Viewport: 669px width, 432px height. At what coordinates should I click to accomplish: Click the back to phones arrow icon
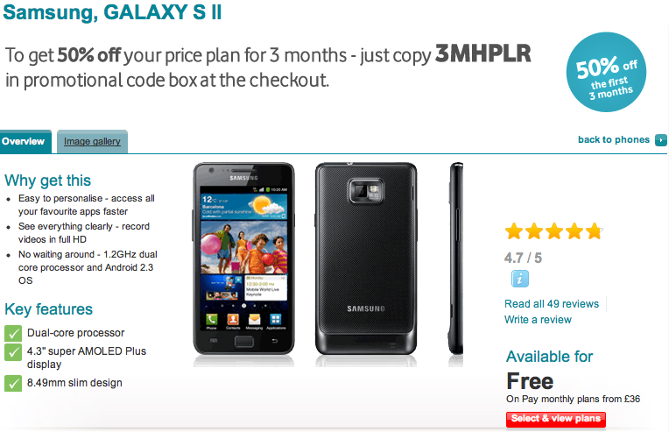[661, 140]
